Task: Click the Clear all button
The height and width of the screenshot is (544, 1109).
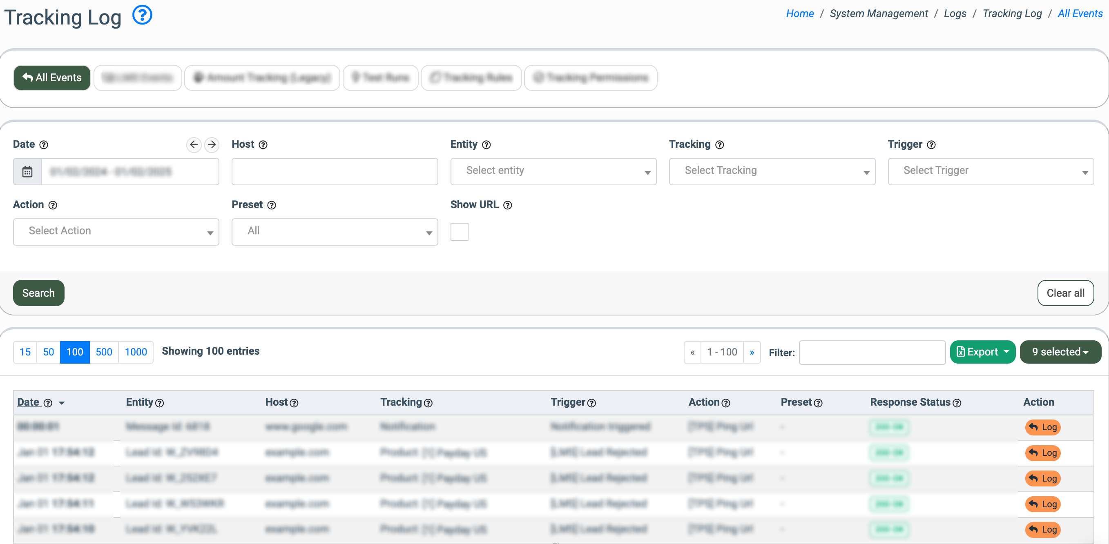Action: [x=1065, y=293]
